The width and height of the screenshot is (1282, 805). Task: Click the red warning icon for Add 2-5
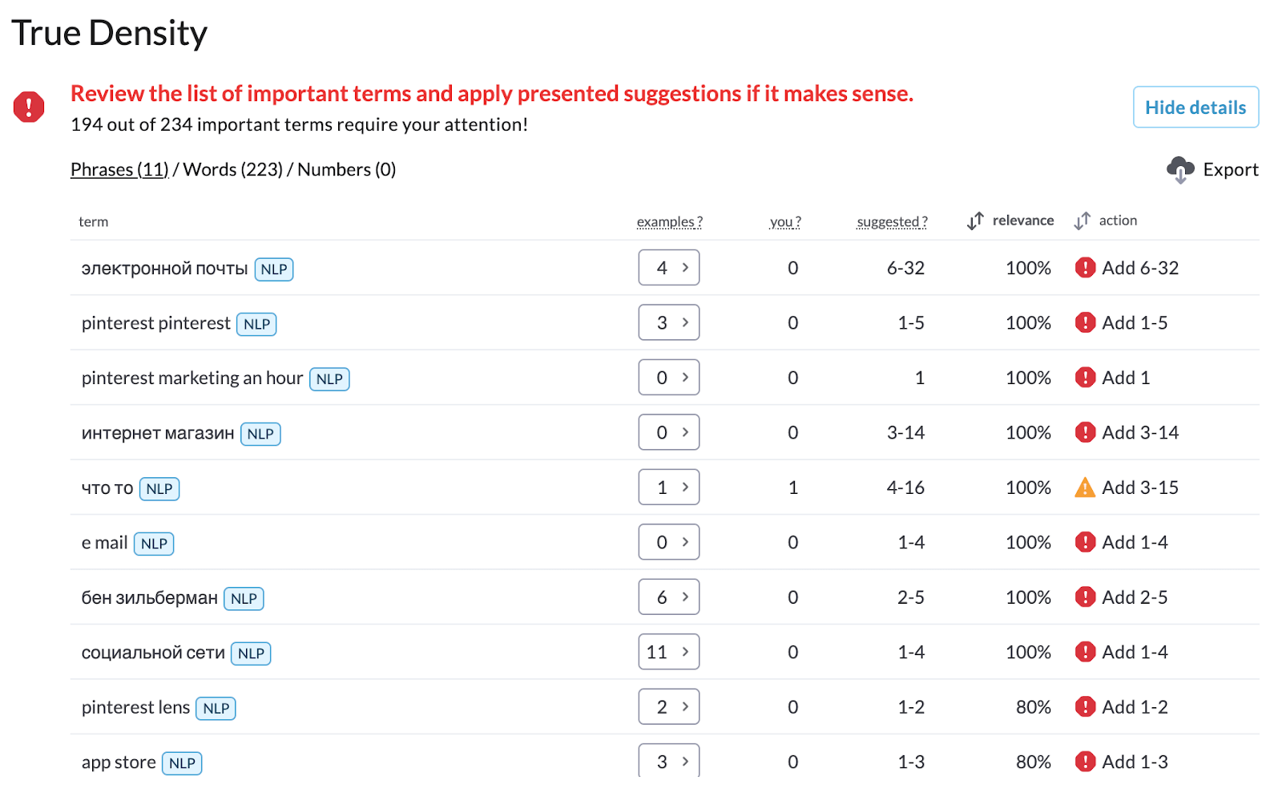1085,597
